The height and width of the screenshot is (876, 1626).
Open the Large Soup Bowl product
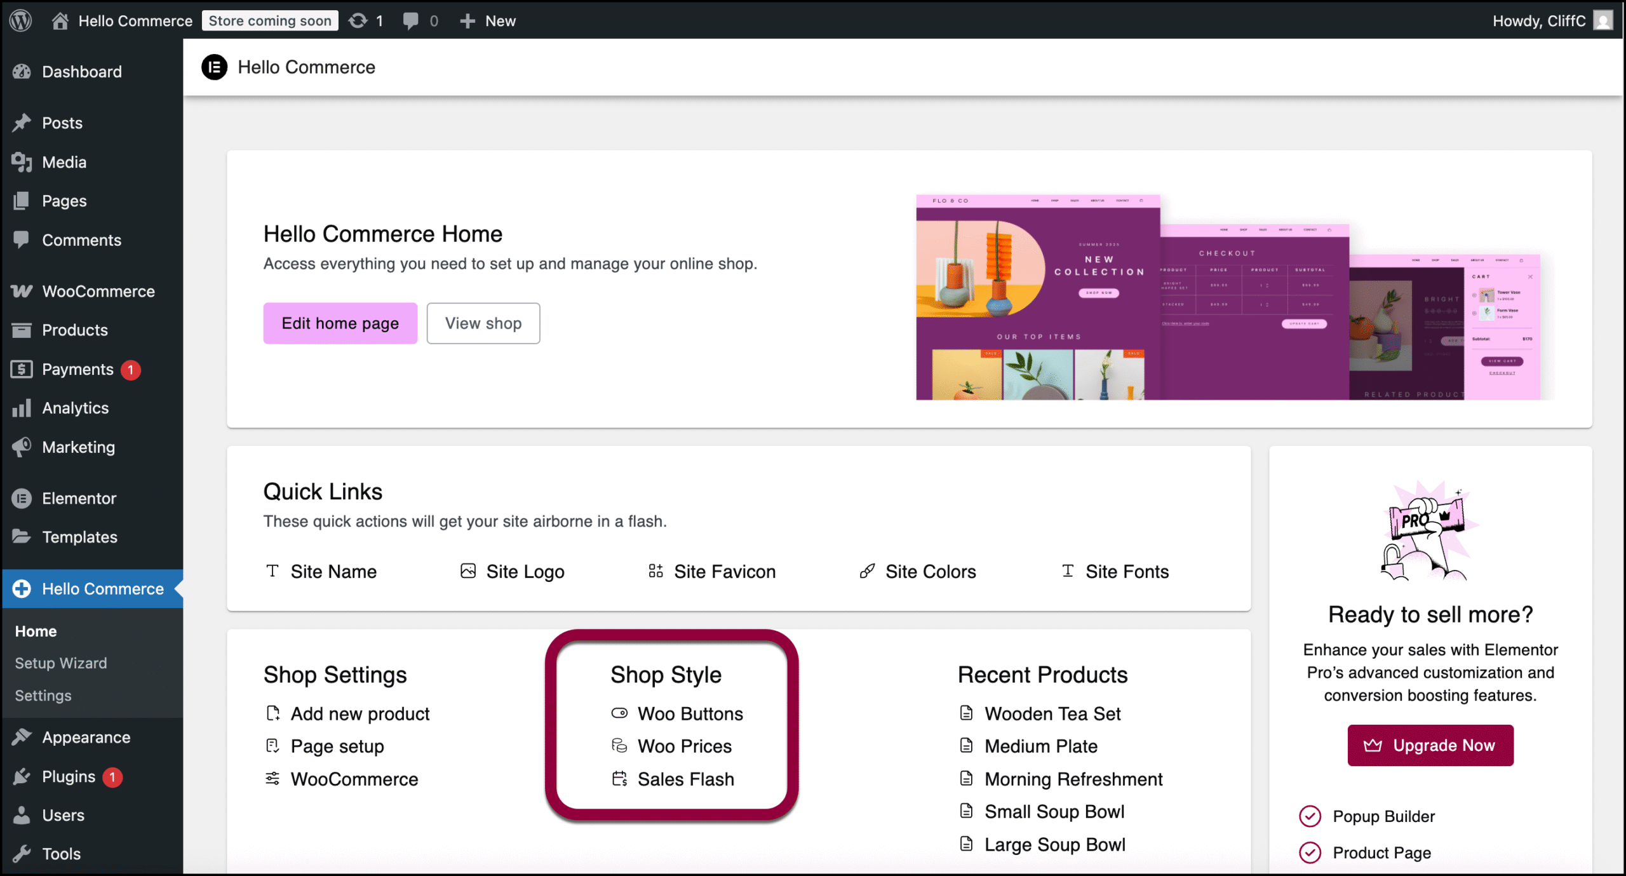pos(1042,844)
